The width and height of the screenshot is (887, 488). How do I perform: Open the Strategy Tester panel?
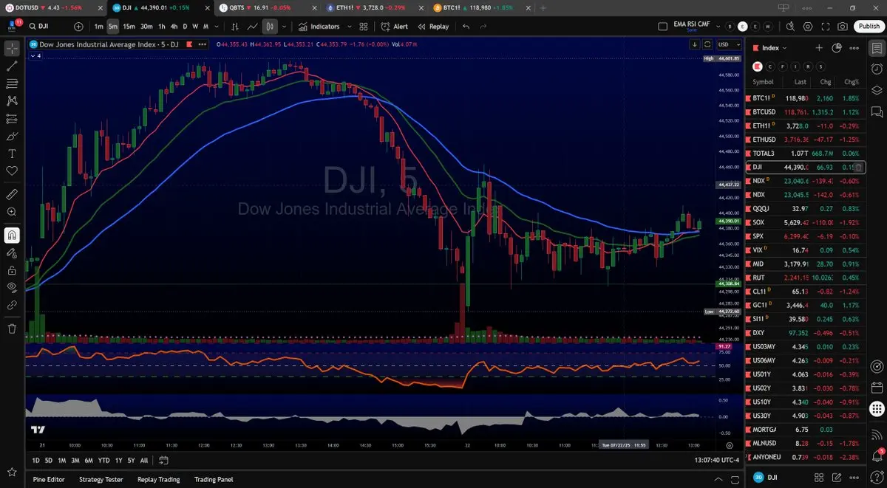[x=101, y=479]
